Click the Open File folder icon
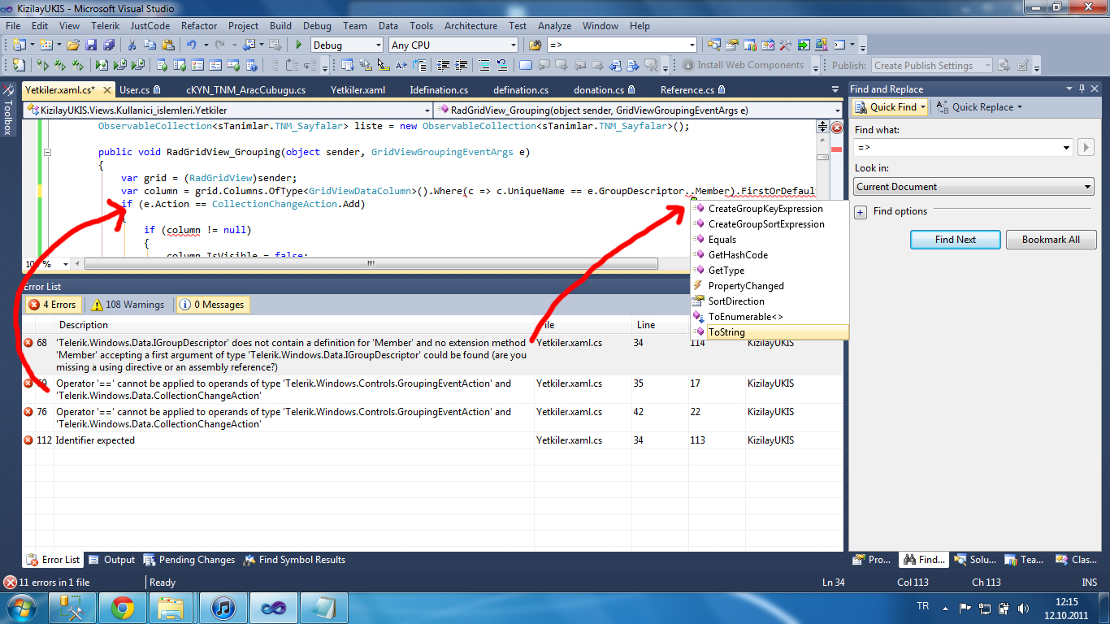 pos(72,45)
